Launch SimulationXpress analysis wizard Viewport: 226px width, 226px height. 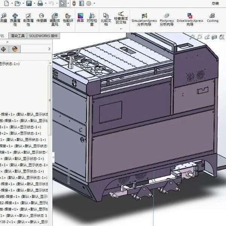pos(144,20)
